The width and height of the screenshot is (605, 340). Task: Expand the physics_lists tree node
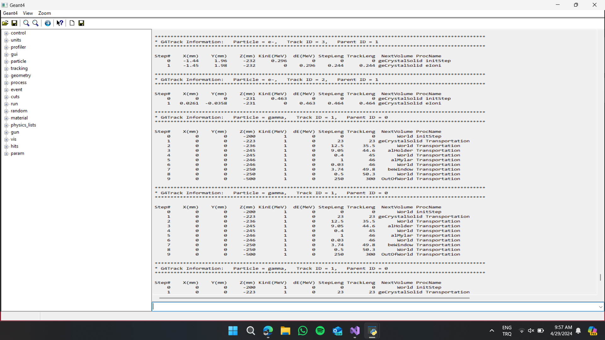pyautogui.click(x=6, y=125)
